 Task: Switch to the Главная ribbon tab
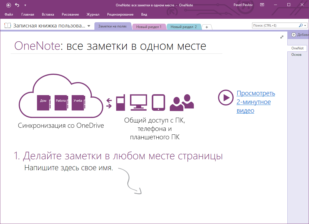tap(28, 14)
